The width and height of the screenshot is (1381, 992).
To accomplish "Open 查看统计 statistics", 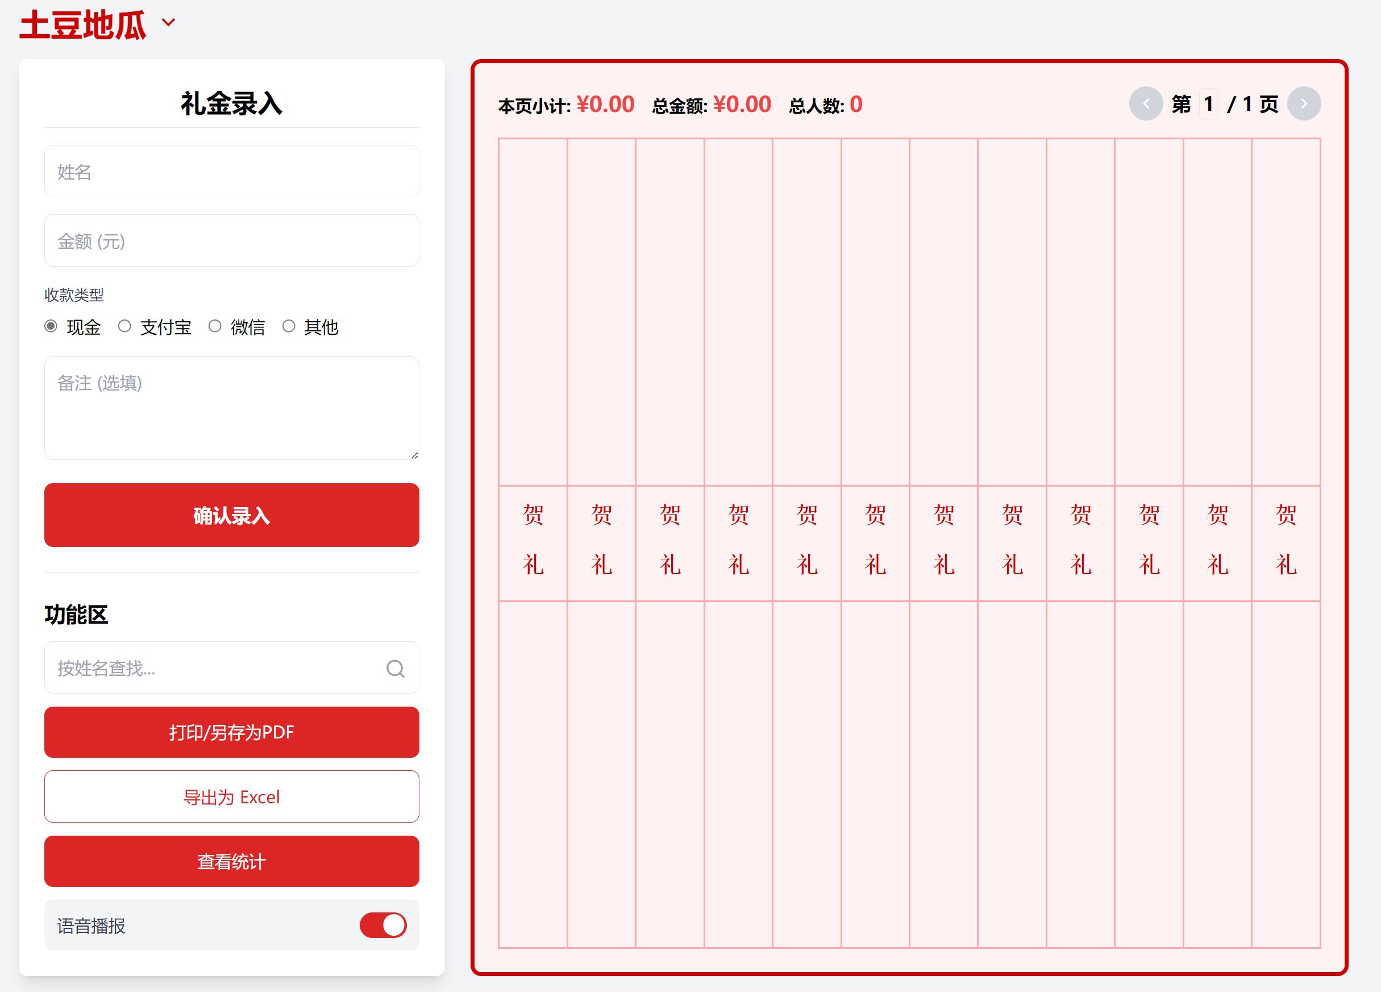I will click(231, 861).
